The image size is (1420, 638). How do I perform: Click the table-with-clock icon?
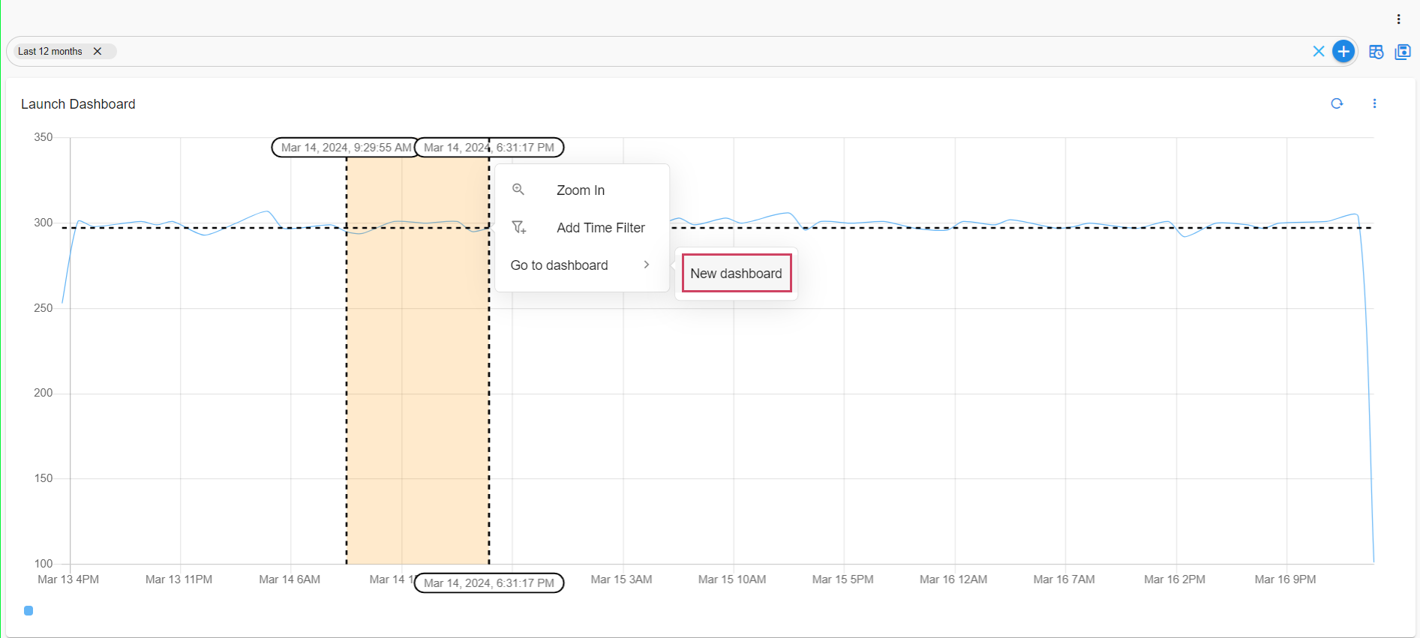[x=1376, y=52]
